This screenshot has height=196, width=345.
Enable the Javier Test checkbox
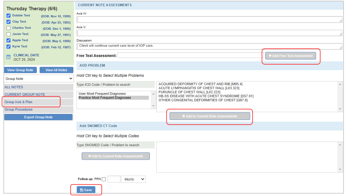(x=9, y=34)
